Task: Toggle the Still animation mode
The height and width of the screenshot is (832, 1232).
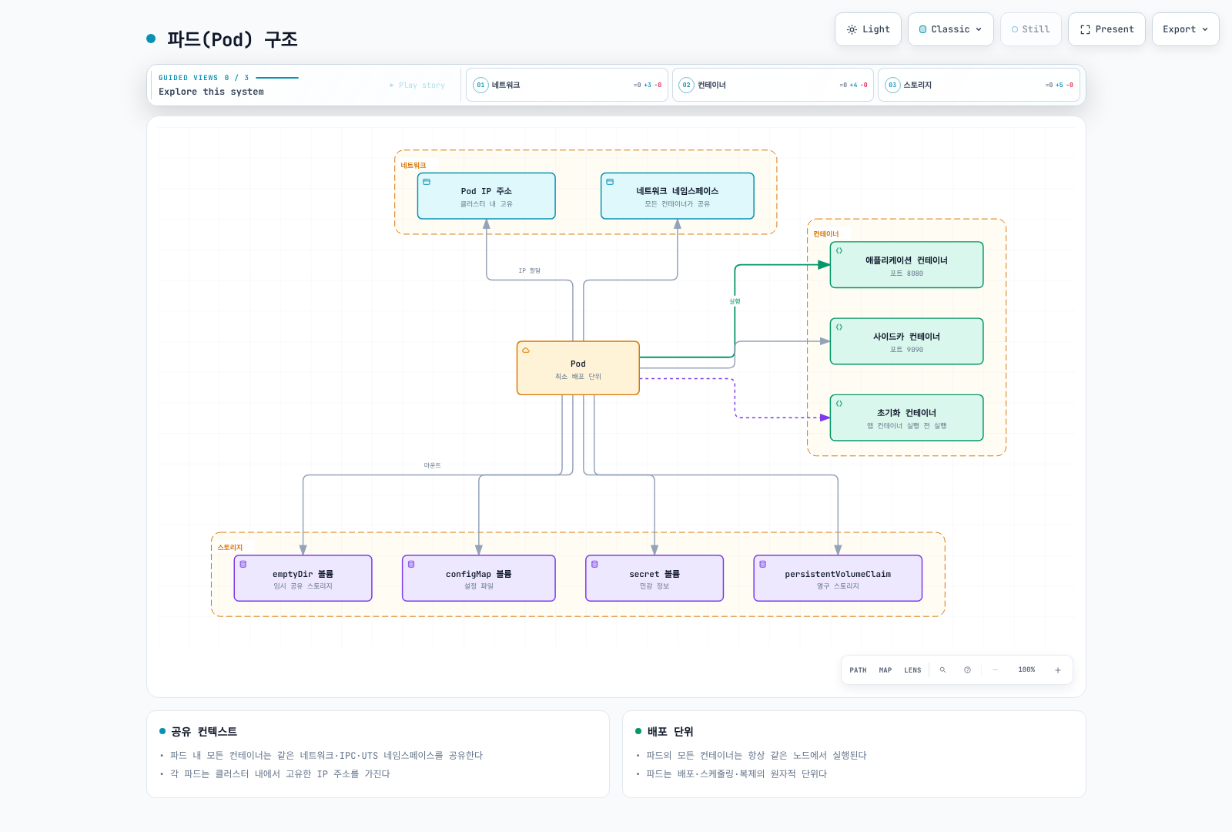Action: 1031,29
